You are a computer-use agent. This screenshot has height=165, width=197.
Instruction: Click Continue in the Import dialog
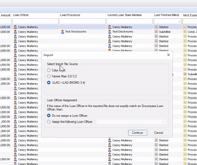tap(138, 133)
